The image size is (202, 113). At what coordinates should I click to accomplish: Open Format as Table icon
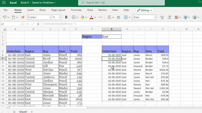click(x=186, y=17)
